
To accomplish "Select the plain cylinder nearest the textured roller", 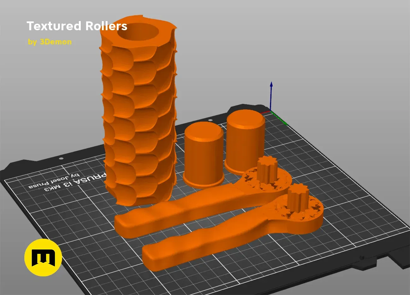I will pyautogui.click(x=204, y=154).
